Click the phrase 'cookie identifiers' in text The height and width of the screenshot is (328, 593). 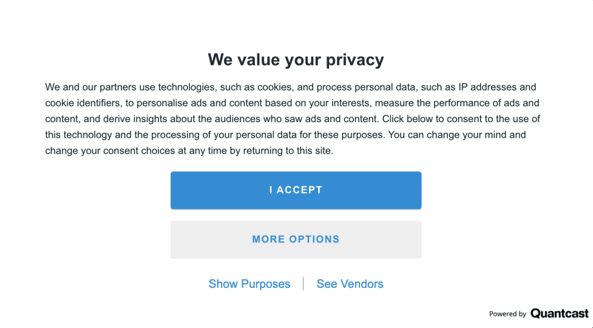point(82,103)
